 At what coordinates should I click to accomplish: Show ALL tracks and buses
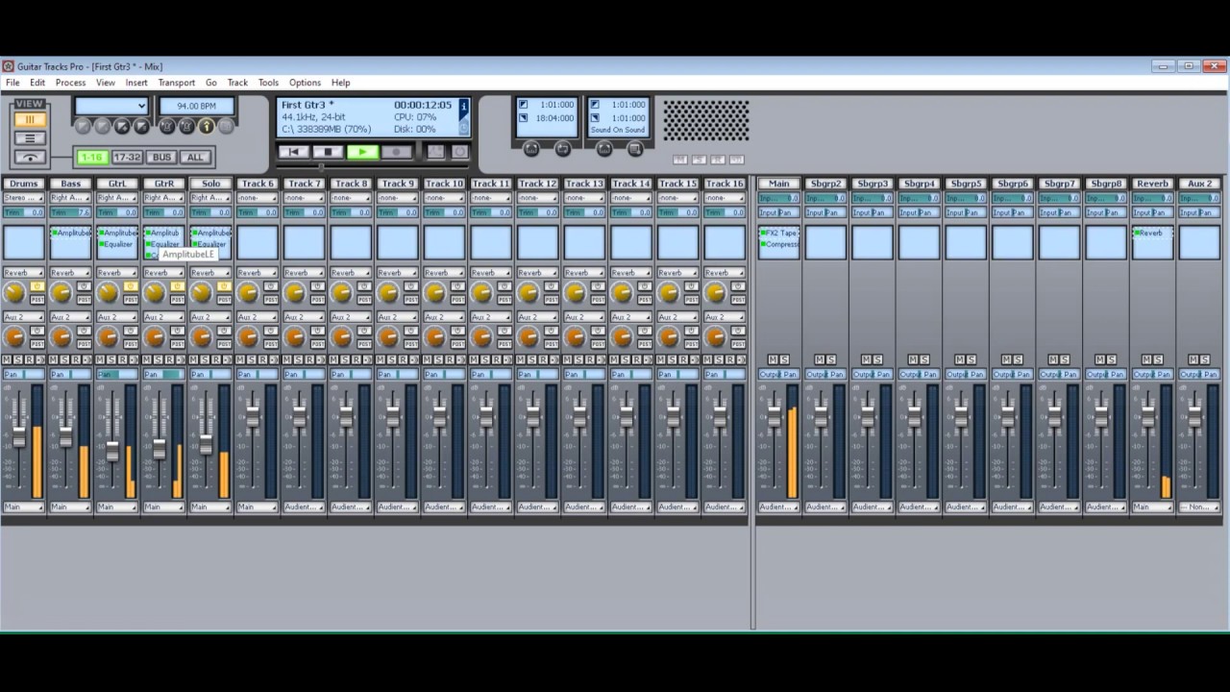(x=196, y=158)
